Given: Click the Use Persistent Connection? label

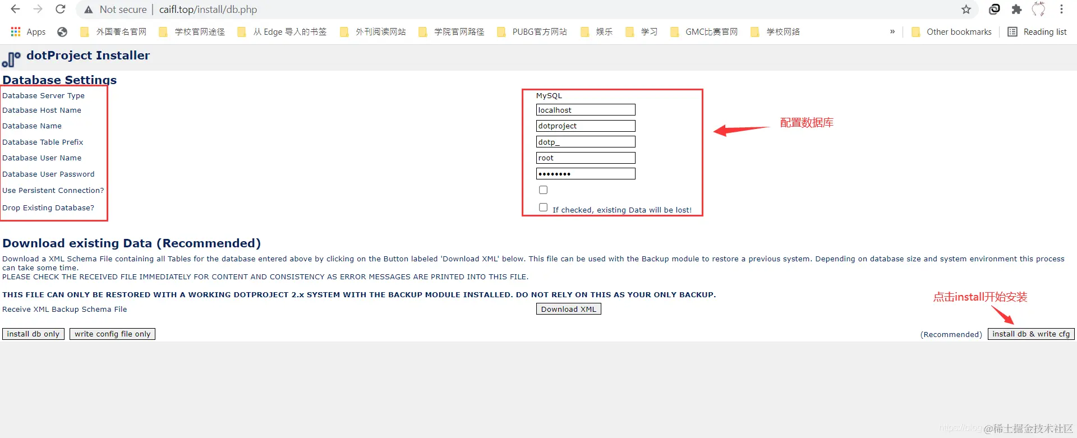Looking at the screenshot, I should click(x=53, y=191).
